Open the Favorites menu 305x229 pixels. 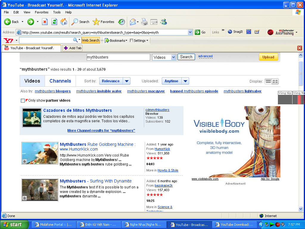[x=42, y=12]
